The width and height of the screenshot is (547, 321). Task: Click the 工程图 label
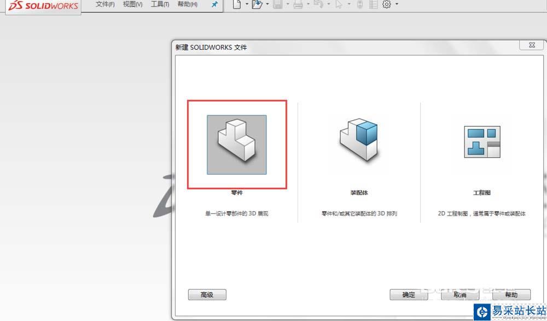(x=482, y=193)
